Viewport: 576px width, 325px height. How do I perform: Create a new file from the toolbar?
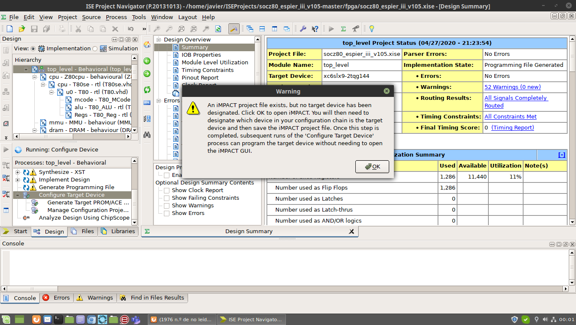coord(9,29)
